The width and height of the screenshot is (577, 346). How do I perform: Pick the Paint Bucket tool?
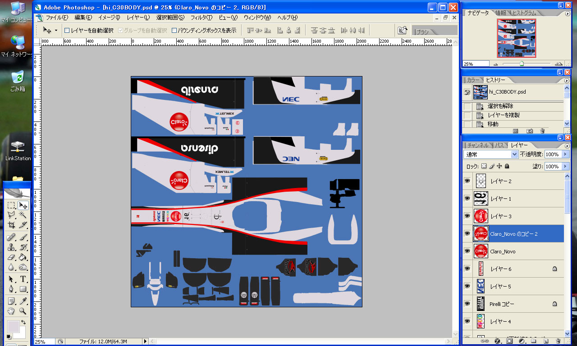[x=23, y=258]
